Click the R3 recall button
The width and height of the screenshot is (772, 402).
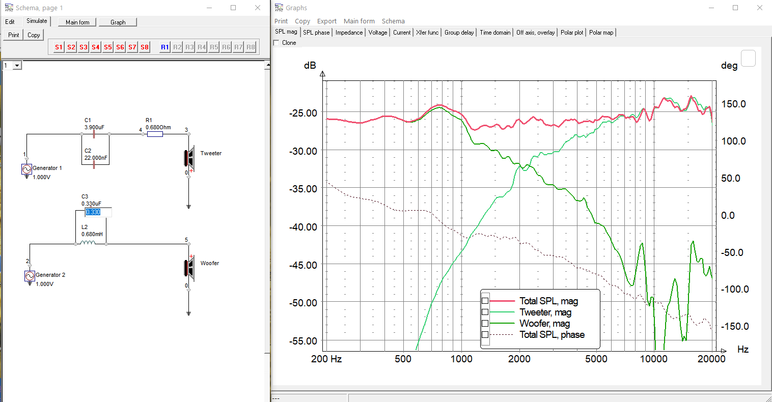189,47
